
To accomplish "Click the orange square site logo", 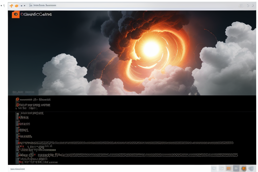I will (x=15, y=14).
